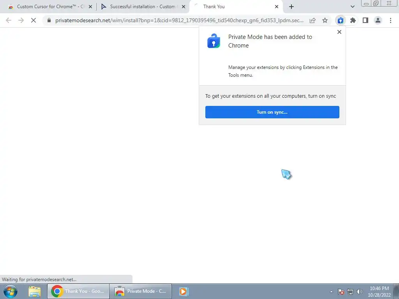Image resolution: width=399 pixels, height=299 pixels.
Task: Bookmark this tab with the star icon
Action: click(x=325, y=20)
